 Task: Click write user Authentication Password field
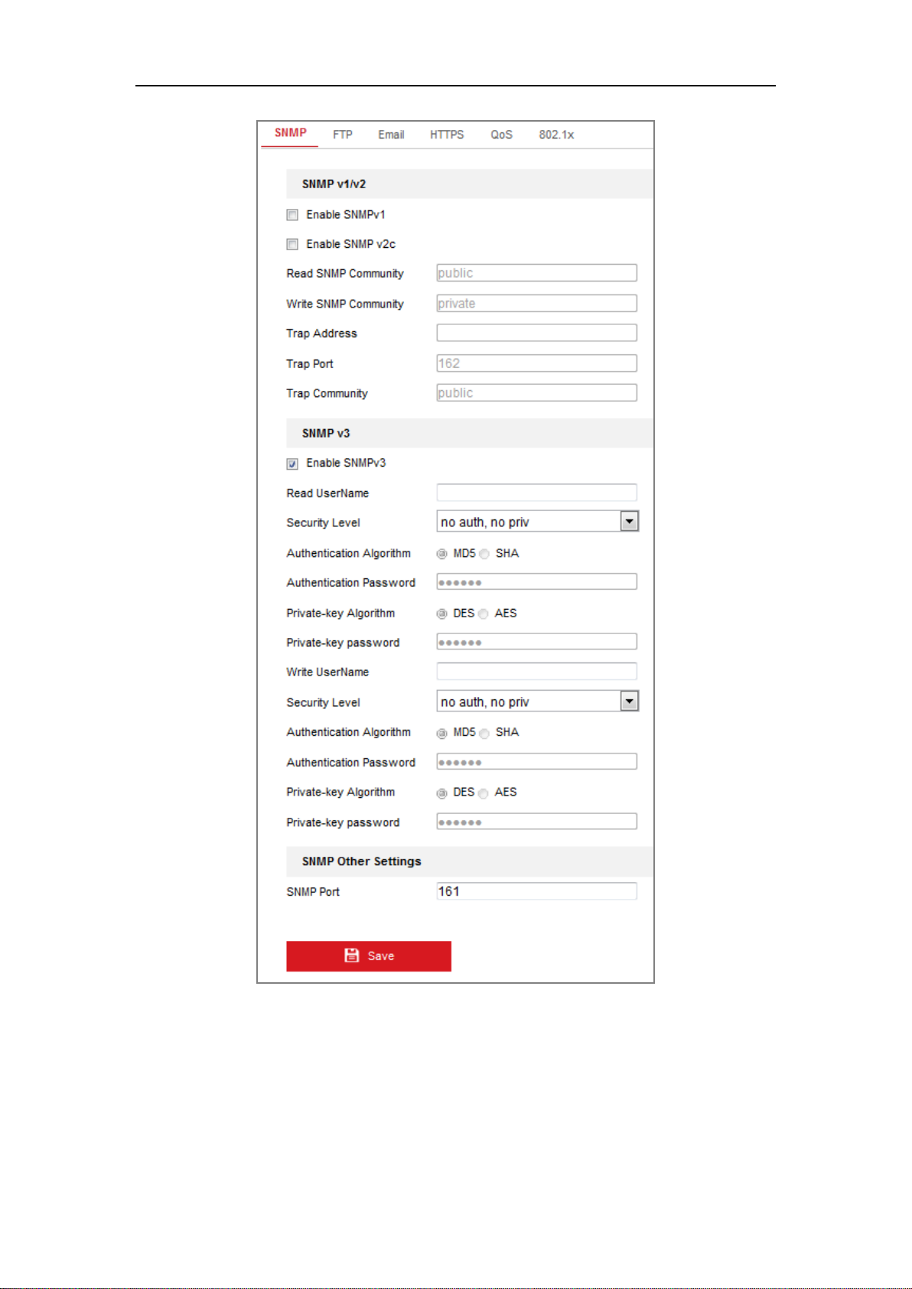tap(536, 762)
